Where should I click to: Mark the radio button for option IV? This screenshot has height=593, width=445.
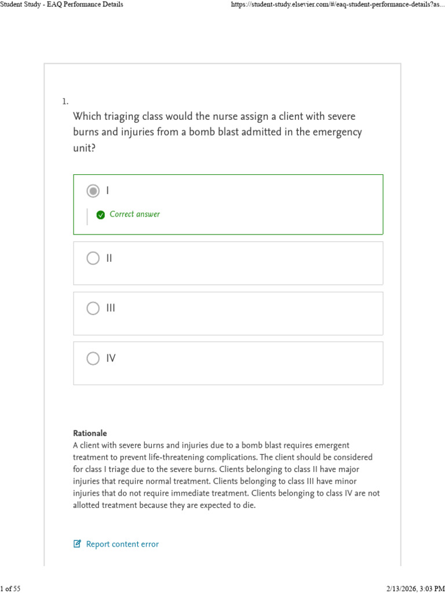pos(93,358)
